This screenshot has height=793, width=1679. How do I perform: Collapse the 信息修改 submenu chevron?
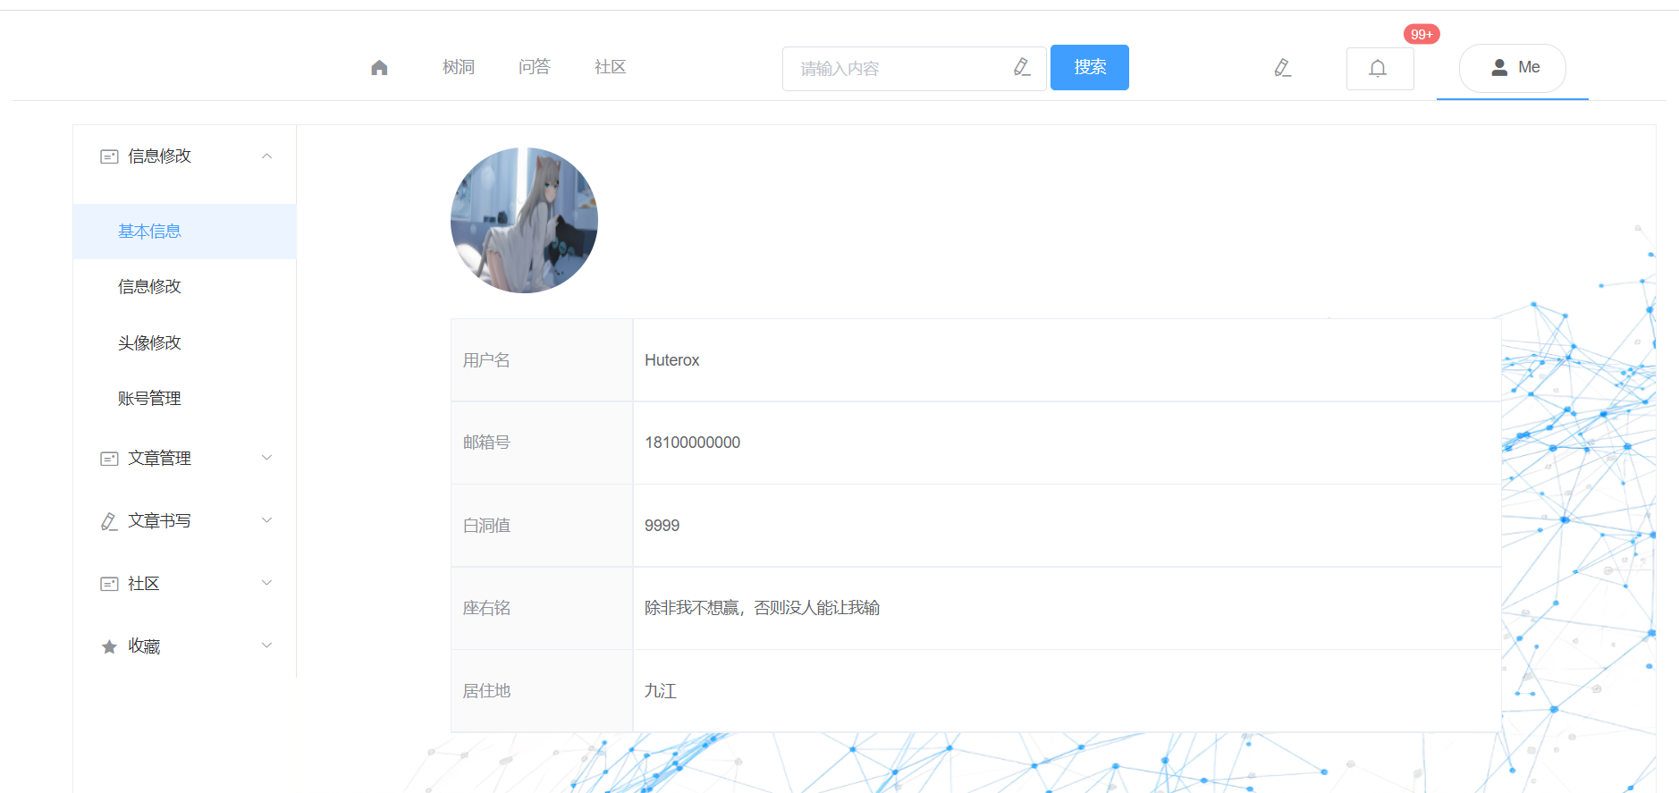pyautogui.click(x=266, y=156)
